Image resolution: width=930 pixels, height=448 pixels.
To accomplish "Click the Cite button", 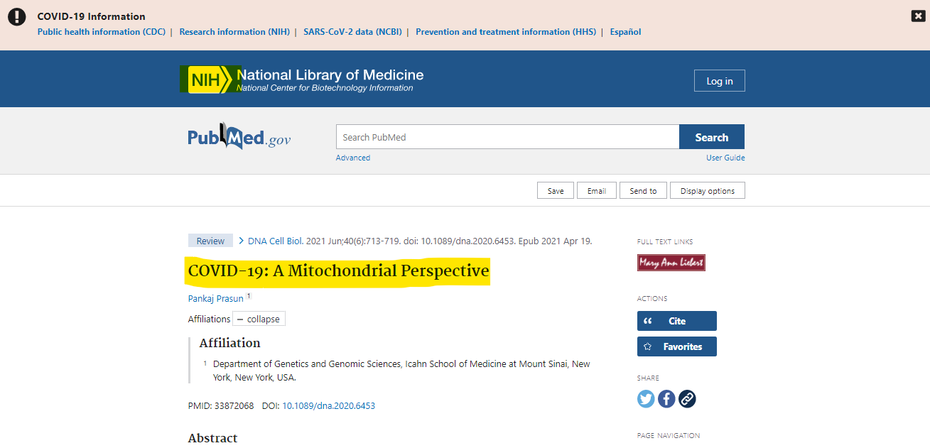I will pos(677,321).
